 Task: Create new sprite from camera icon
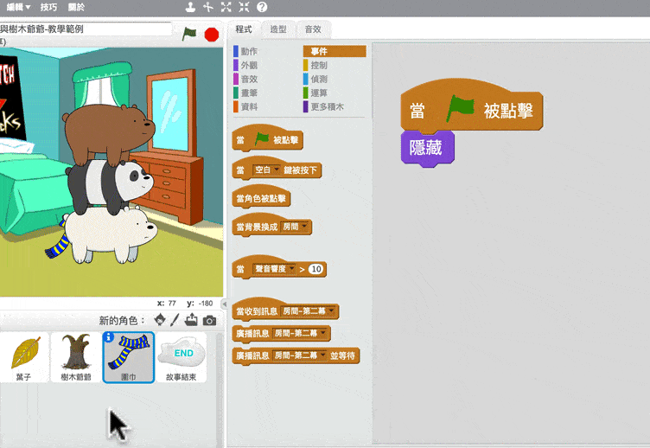coord(209,320)
